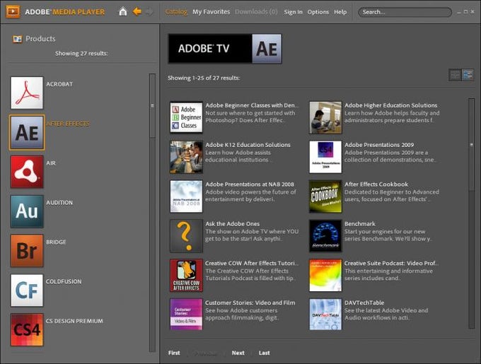Image resolution: width=481 pixels, height=364 pixels.
Task: Open Ask the Adobe Ones question-mark thumbnail
Action: (x=186, y=235)
